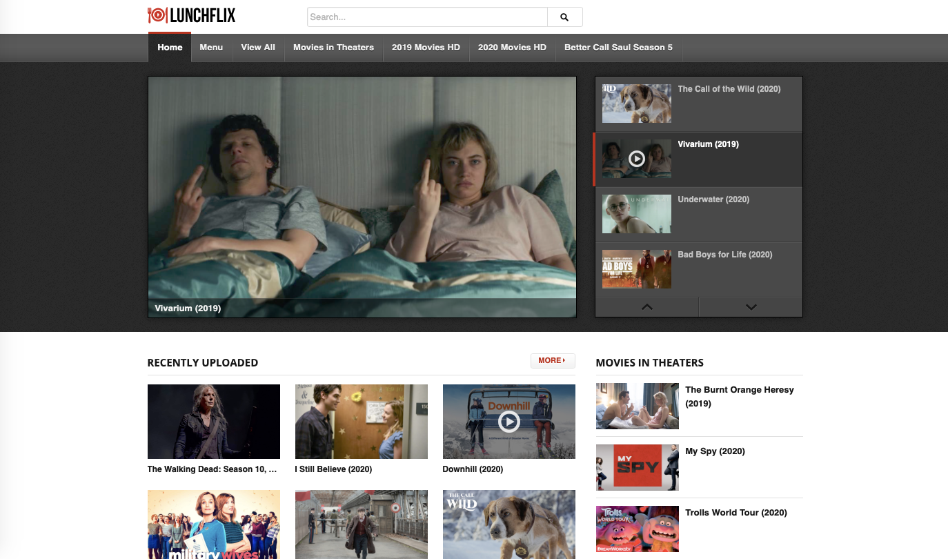Open Better Call Saul Season 5 tab
Viewport: 948px width, 559px height.
pos(618,48)
